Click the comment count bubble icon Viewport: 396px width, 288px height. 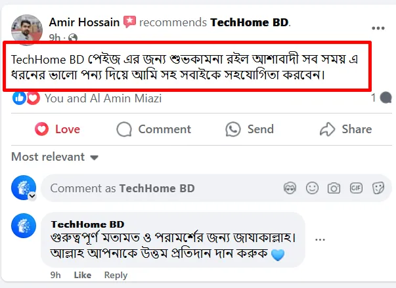pos(385,98)
